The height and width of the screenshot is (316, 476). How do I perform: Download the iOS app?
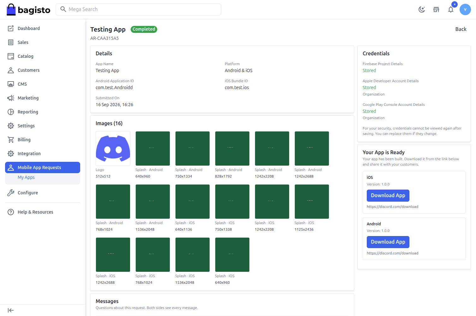point(388,196)
